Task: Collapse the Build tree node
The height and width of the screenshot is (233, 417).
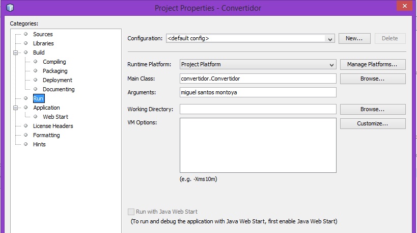Action: [16, 53]
